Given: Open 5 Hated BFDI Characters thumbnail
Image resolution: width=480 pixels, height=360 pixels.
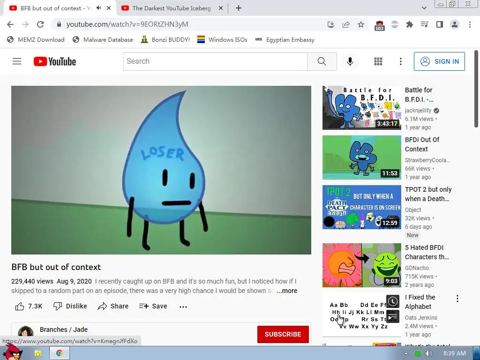Looking at the screenshot, I should [362, 265].
